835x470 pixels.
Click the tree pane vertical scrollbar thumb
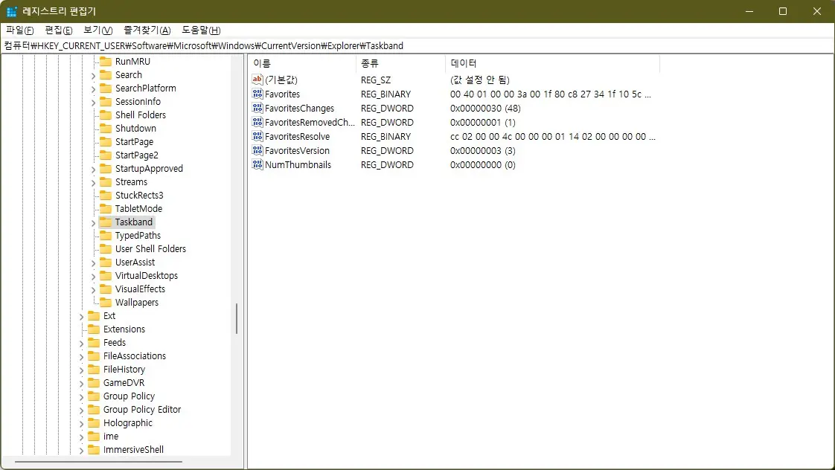click(237, 318)
